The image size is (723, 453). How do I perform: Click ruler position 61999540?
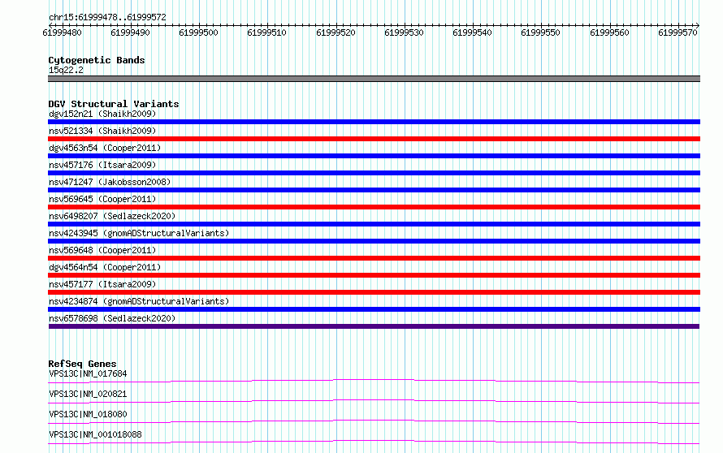pos(472,32)
